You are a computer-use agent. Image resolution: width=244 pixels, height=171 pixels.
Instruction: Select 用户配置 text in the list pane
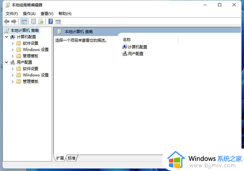click(x=135, y=54)
